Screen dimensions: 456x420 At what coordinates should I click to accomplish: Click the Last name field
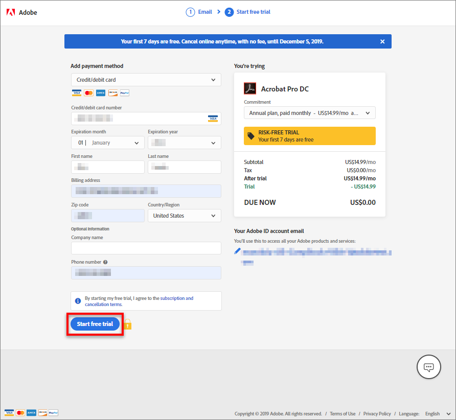pos(185,167)
